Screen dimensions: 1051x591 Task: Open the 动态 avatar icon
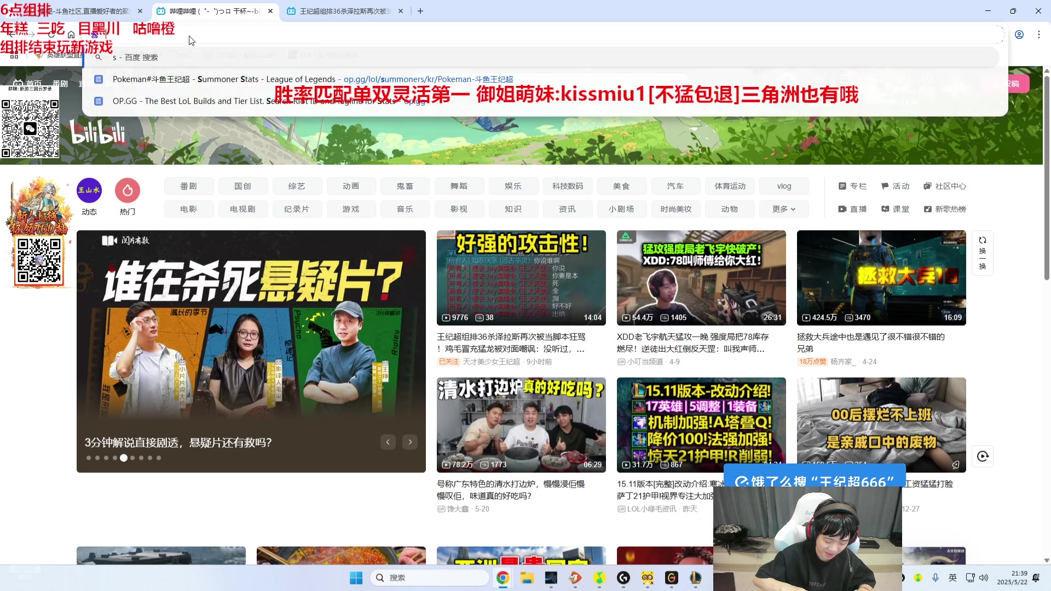click(x=89, y=190)
